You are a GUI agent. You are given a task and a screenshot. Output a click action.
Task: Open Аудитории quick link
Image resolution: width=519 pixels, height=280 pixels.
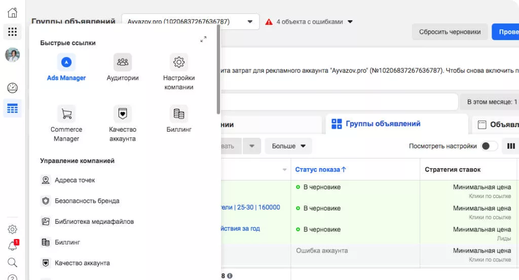pyautogui.click(x=123, y=67)
